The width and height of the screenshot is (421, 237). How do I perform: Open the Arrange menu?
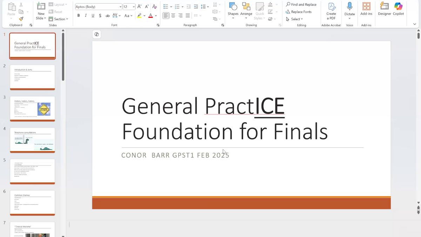pos(246,11)
